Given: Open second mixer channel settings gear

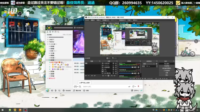Looking at the screenshot, I should pos(138,73).
